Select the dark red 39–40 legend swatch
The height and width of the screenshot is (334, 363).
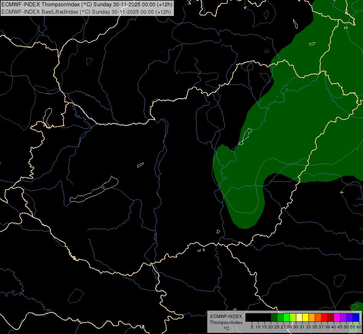tap(331, 317)
